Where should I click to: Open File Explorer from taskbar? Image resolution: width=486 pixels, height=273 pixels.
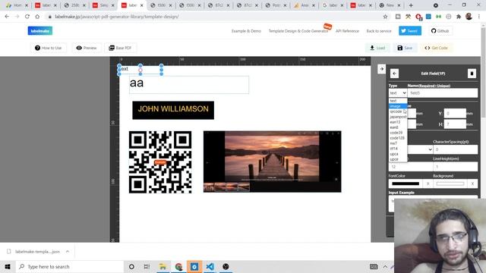(x=163, y=266)
